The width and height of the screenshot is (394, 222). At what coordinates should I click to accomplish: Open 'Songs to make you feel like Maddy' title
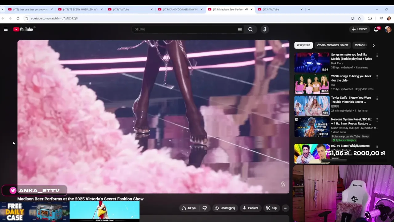pyautogui.click(x=352, y=57)
